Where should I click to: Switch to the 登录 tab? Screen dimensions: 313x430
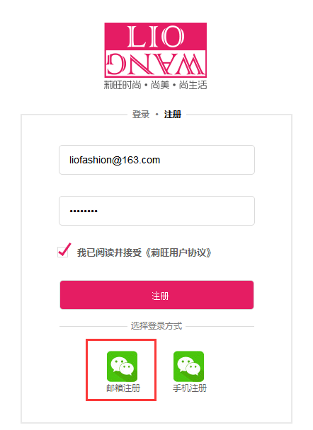(x=141, y=114)
